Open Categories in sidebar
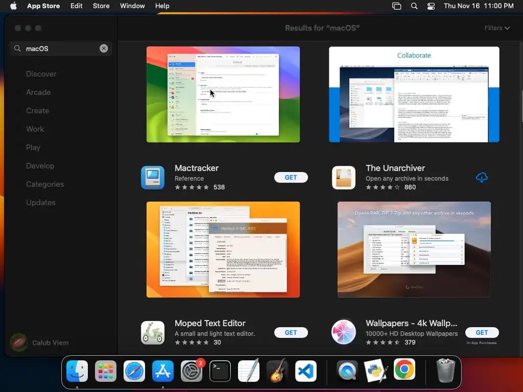The width and height of the screenshot is (523, 392). pos(45,184)
